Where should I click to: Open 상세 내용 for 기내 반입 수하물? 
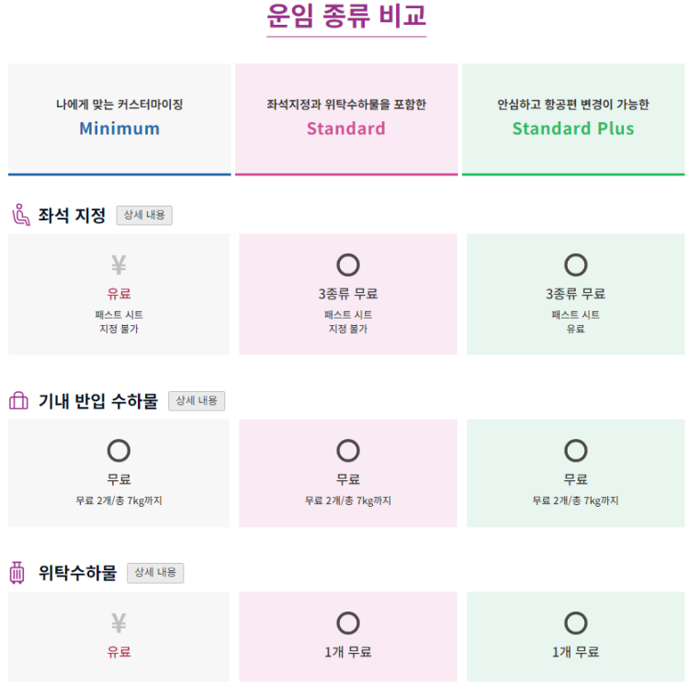click(x=197, y=401)
